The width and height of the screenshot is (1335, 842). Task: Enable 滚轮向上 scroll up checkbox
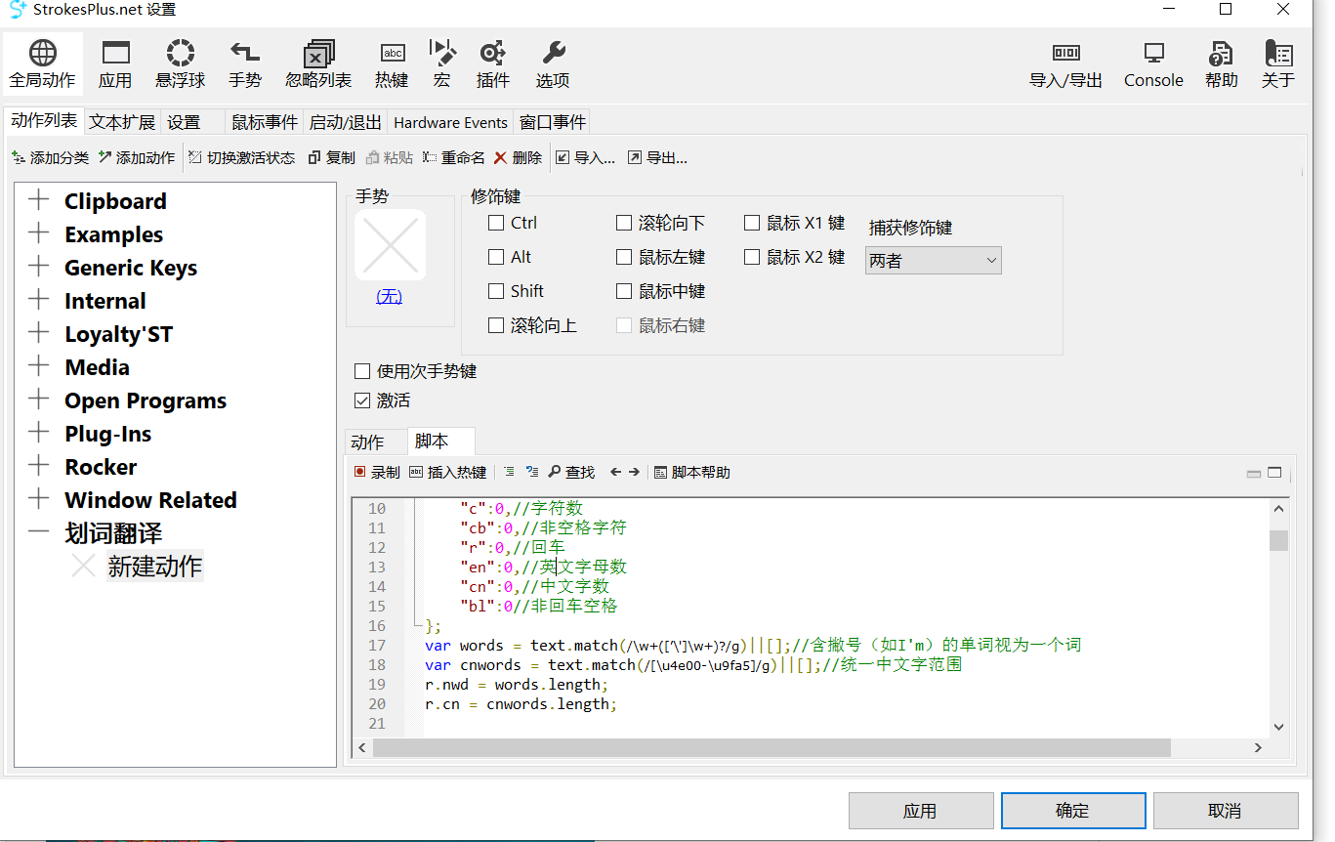(x=496, y=325)
